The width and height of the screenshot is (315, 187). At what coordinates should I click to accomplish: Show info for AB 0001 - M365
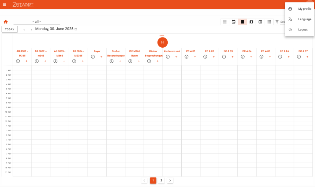click(x=18, y=61)
